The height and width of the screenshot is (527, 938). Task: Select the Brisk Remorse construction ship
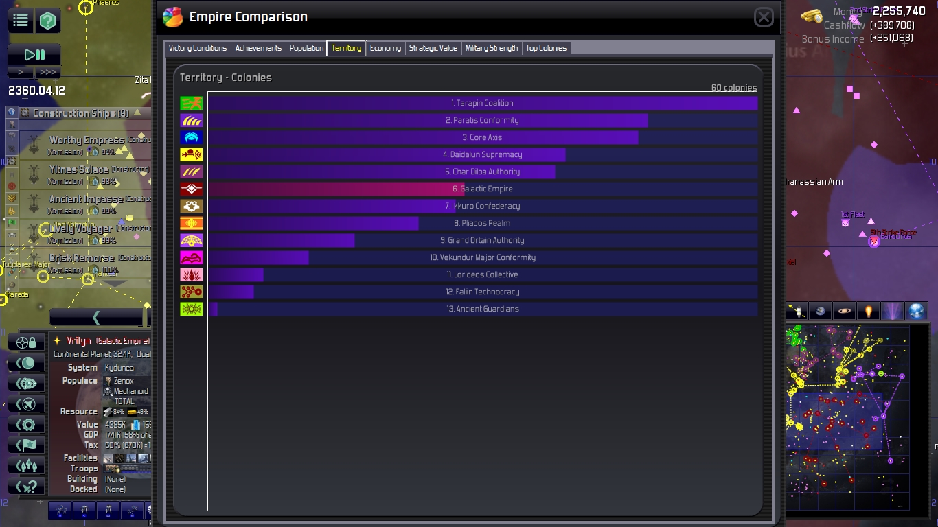(85, 263)
